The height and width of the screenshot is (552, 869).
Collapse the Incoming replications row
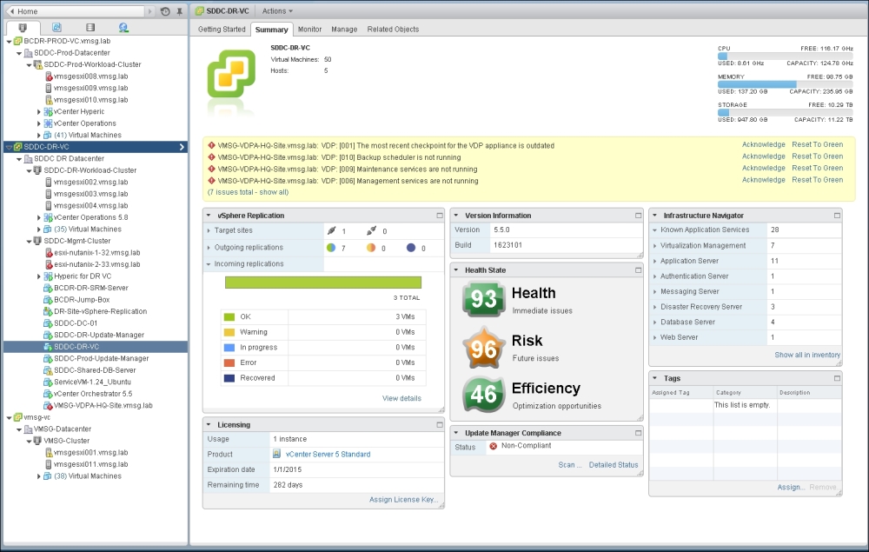(209, 264)
